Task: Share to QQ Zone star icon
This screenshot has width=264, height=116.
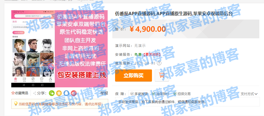Action: tap(59, 93)
